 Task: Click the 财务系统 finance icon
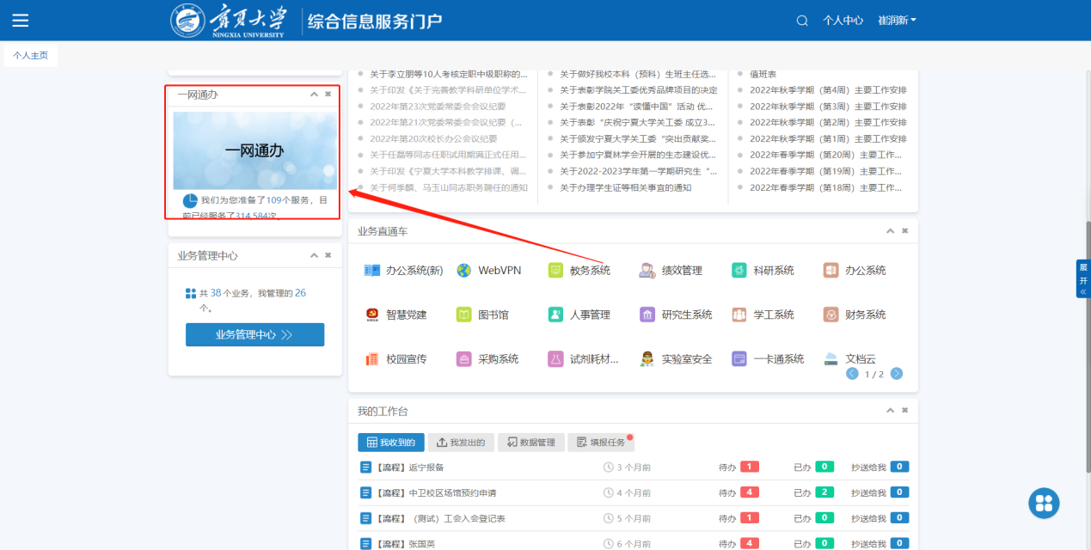tap(831, 315)
